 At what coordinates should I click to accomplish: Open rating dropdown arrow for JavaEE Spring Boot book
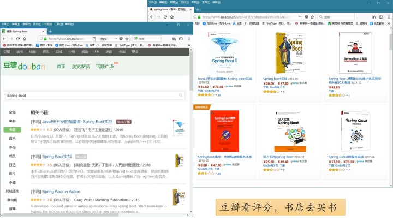click(216, 95)
